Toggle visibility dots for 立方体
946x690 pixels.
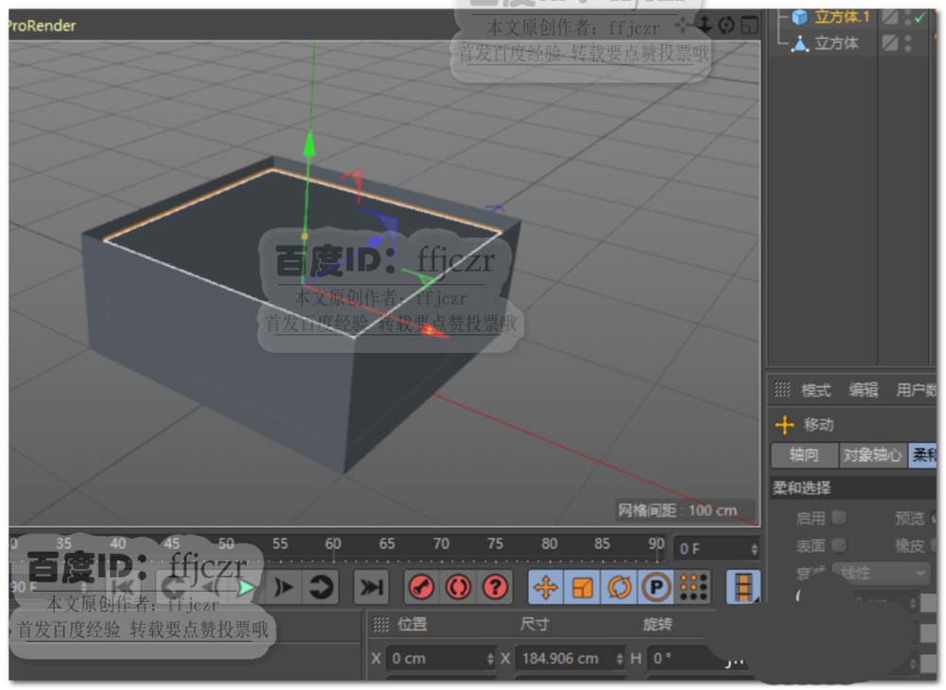click(907, 43)
